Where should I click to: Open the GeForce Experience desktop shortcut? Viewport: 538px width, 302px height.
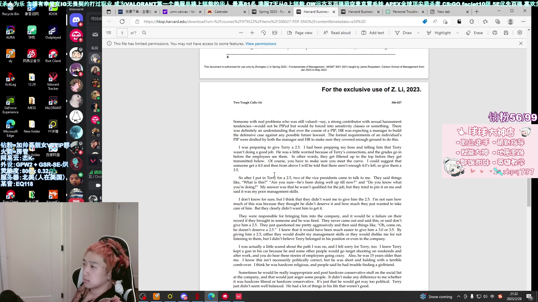[x=11, y=105]
